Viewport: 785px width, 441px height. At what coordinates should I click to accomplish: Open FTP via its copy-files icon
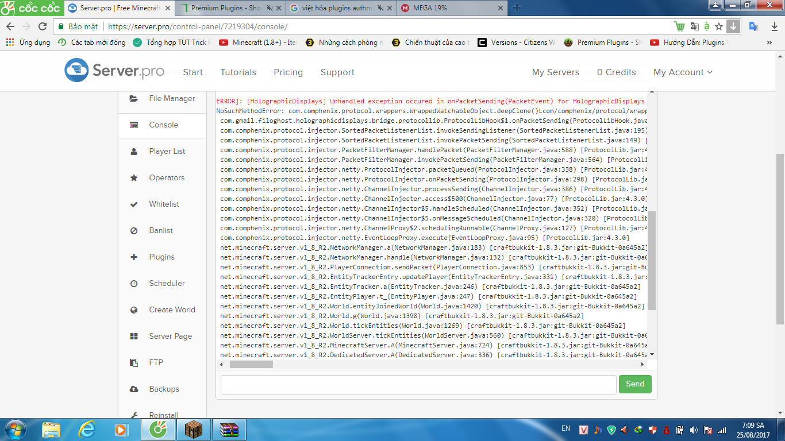tap(134, 363)
